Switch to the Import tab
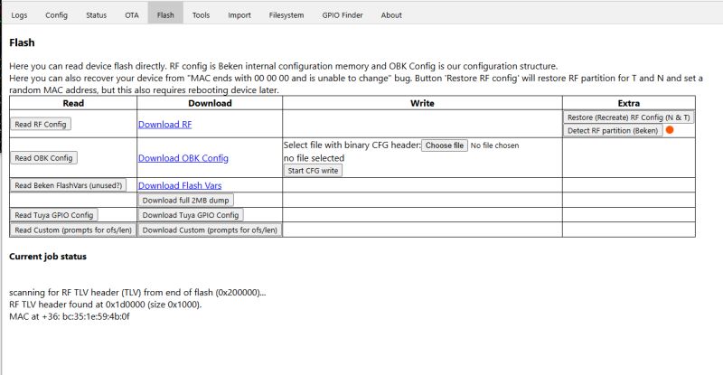 [x=239, y=14]
